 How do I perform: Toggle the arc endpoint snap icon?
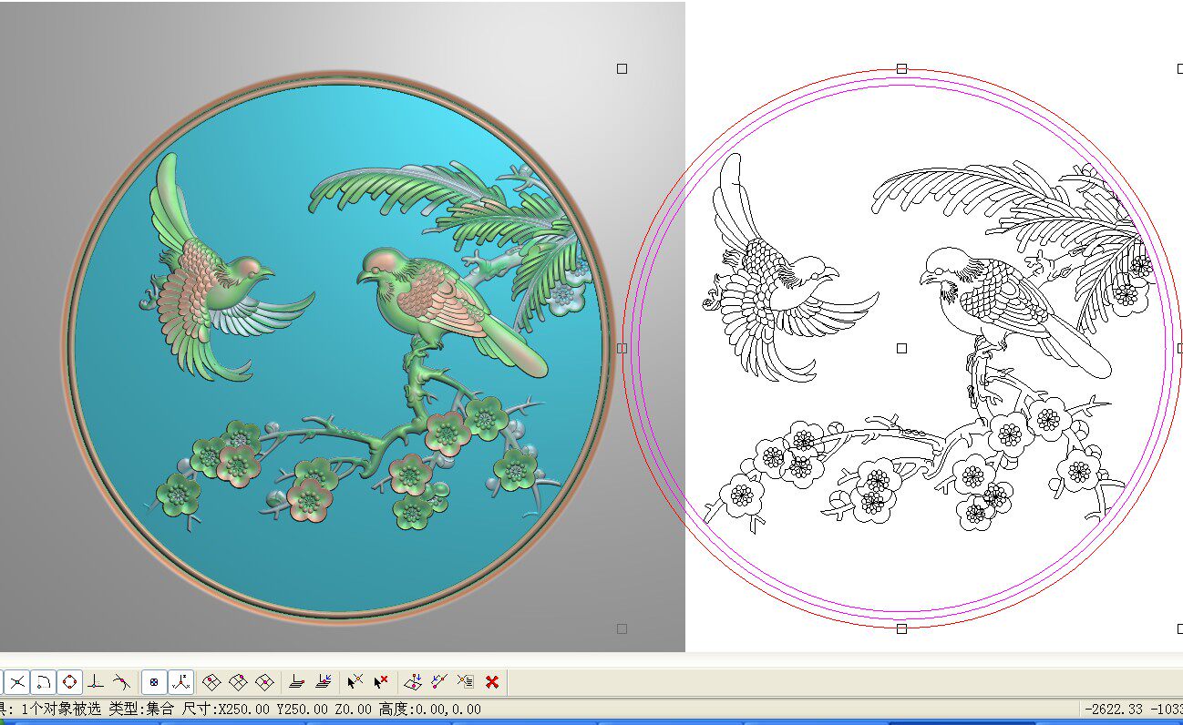point(44,681)
